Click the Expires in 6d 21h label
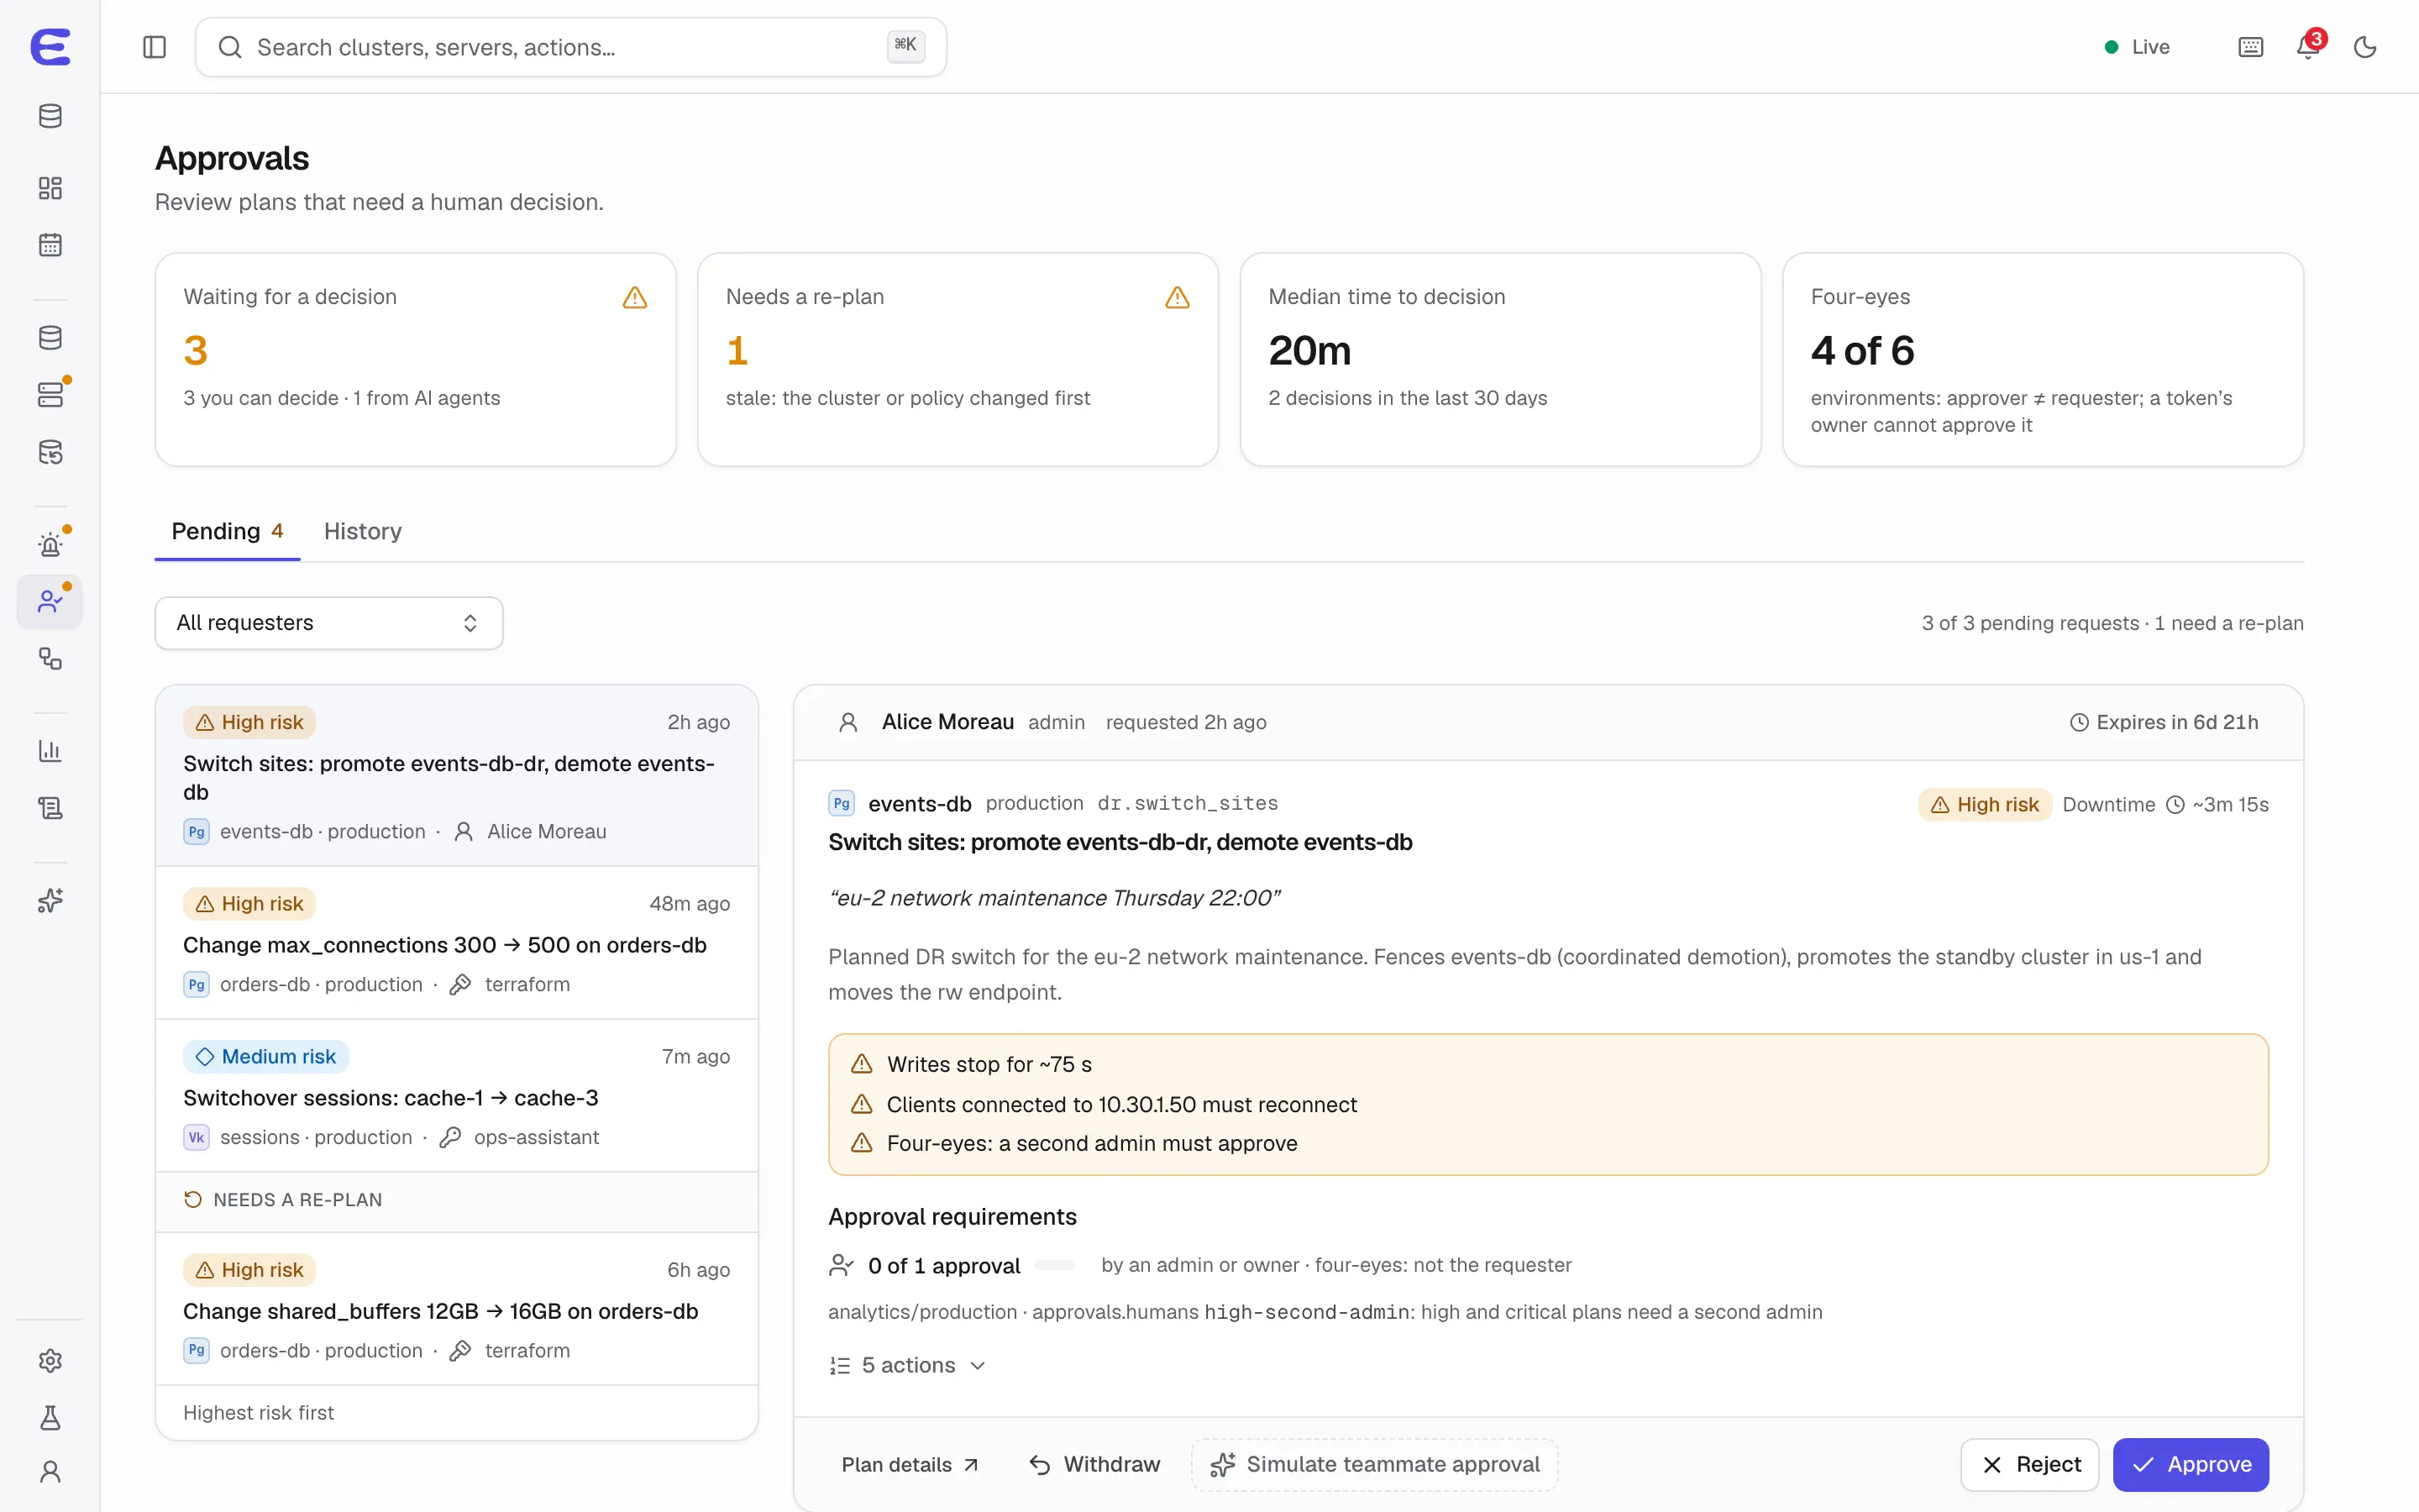 coord(2163,722)
